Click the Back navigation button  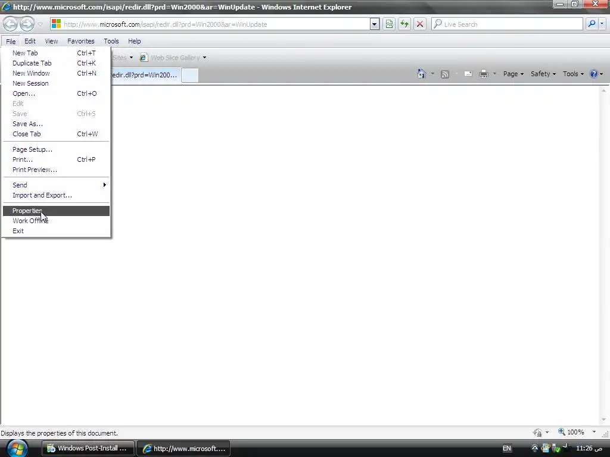[x=11, y=24]
